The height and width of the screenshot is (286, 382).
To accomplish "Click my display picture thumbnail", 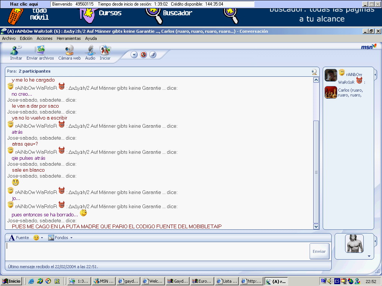I will pyautogui.click(x=354, y=244).
